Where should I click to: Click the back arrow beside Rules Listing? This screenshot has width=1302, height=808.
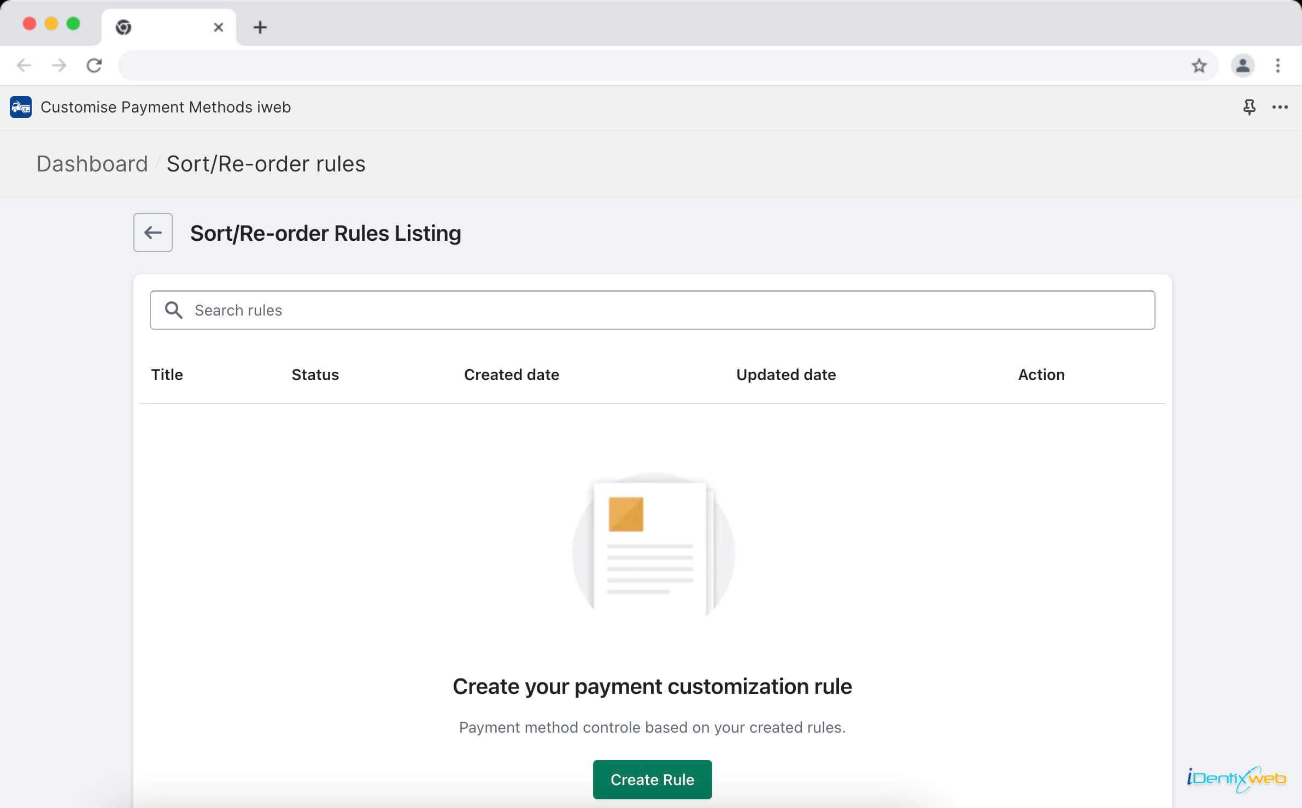153,233
